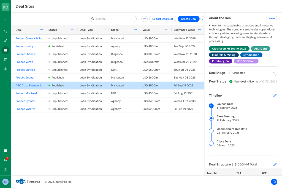The image size is (282, 188).
Task: Open Project Montreal deal
Action: click(26, 93)
